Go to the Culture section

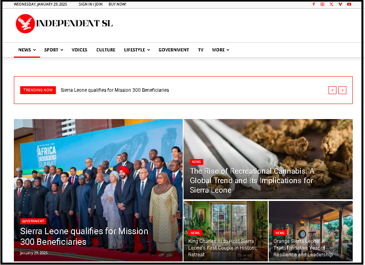tap(106, 50)
